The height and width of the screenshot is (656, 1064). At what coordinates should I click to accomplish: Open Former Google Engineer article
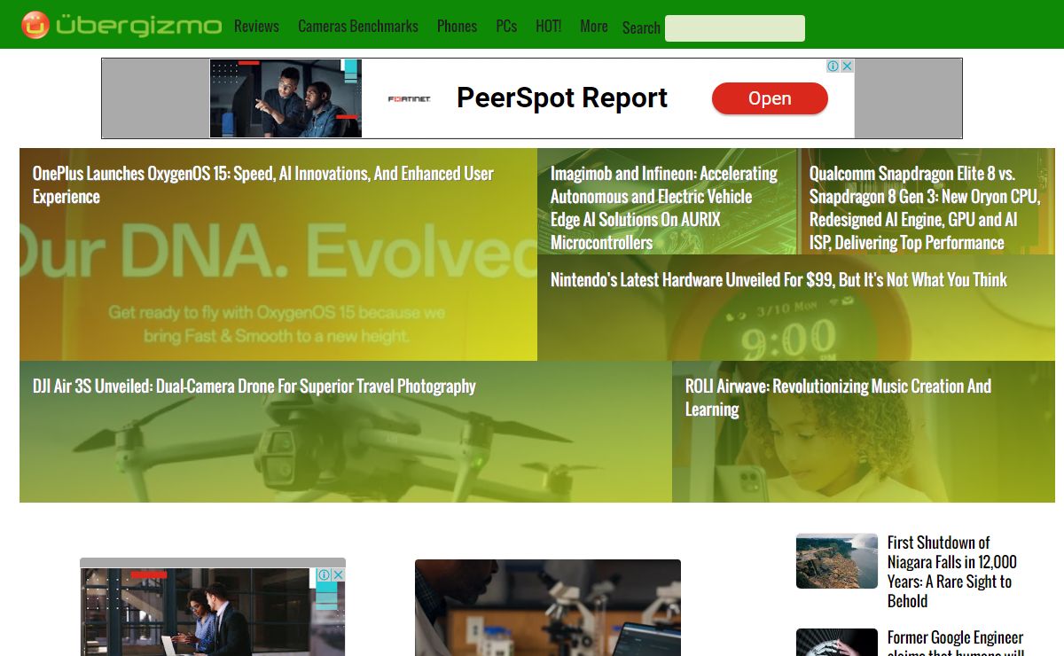pos(956,644)
